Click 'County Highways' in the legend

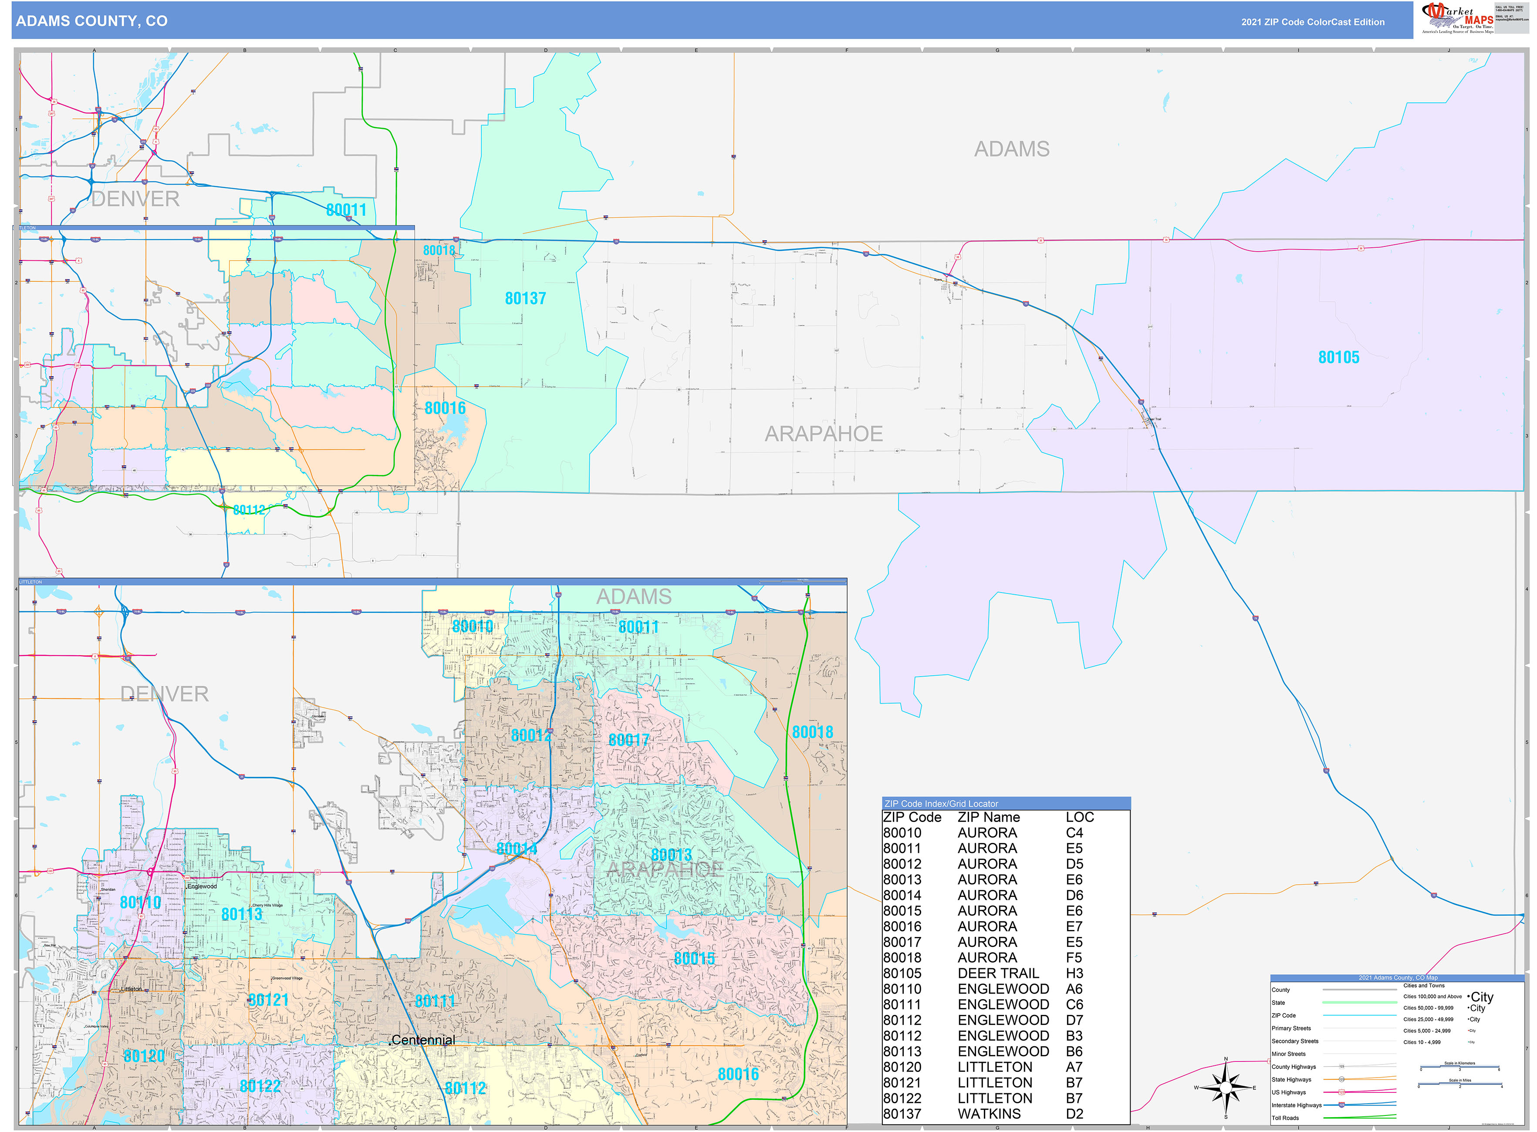tap(1294, 1067)
